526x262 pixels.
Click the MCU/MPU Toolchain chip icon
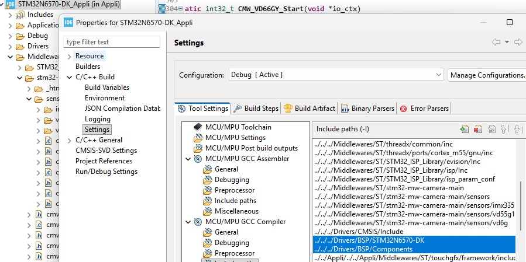(198, 127)
